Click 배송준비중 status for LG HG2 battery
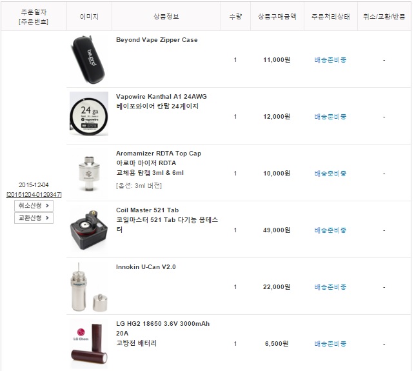414x371 pixels. click(330, 344)
